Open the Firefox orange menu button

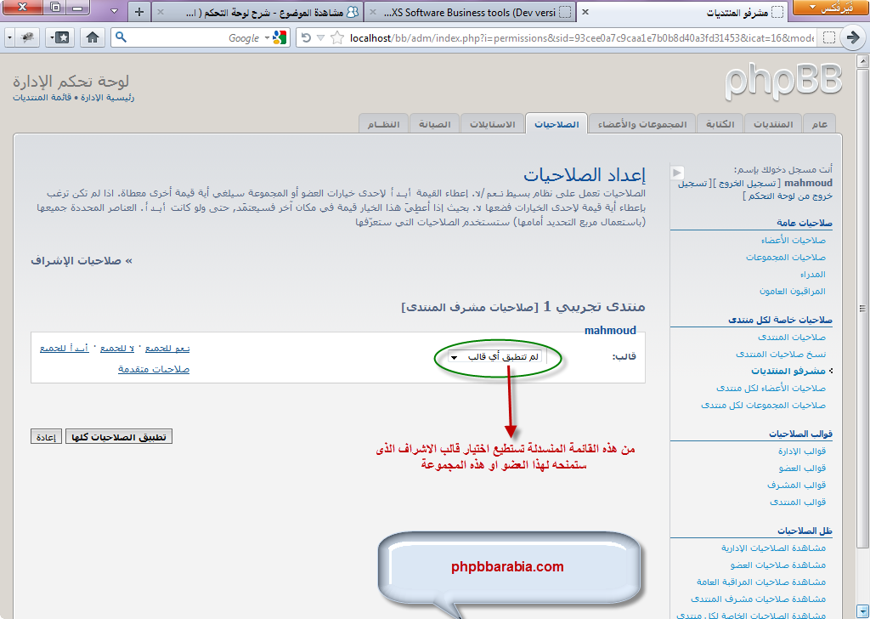point(831,7)
